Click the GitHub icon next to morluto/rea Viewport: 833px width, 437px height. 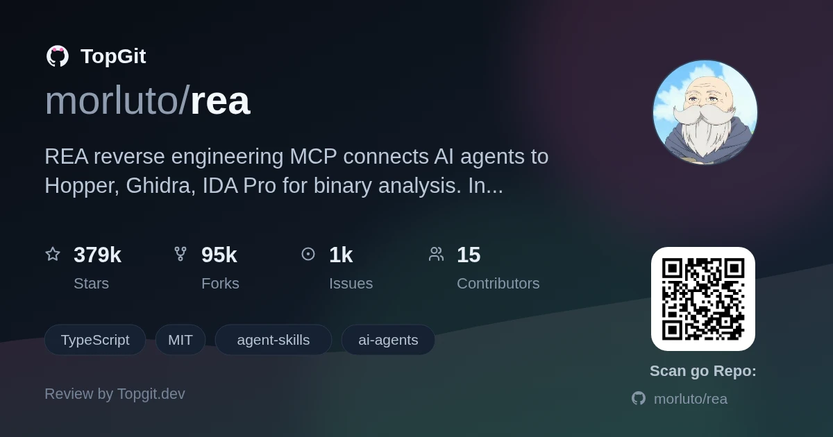(639, 398)
